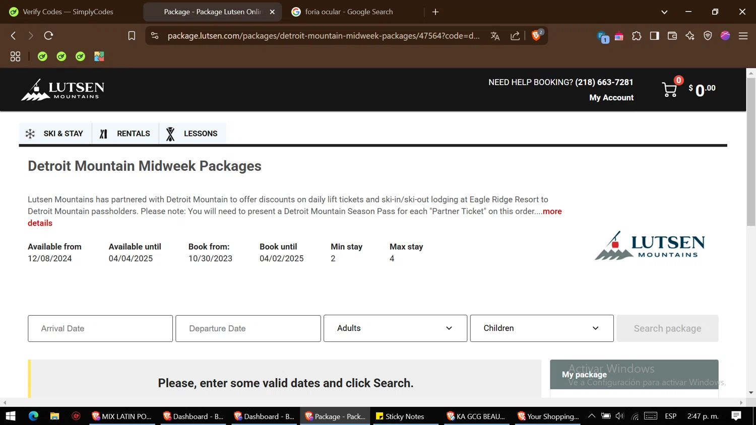Image resolution: width=756 pixels, height=425 pixels.
Task: Open the bookmarks bar apps grid icon
Action: 15,56
